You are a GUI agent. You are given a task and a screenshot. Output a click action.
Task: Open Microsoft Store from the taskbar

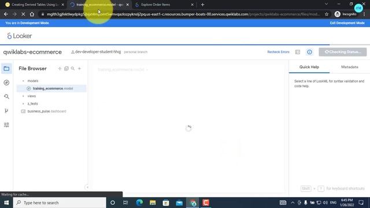tap(166, 203)
